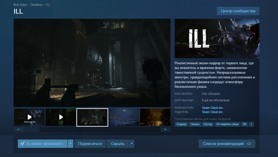278x157 pixels.
Task: Open the Все игры breadcrumb link
Action: tap(20, 5)
